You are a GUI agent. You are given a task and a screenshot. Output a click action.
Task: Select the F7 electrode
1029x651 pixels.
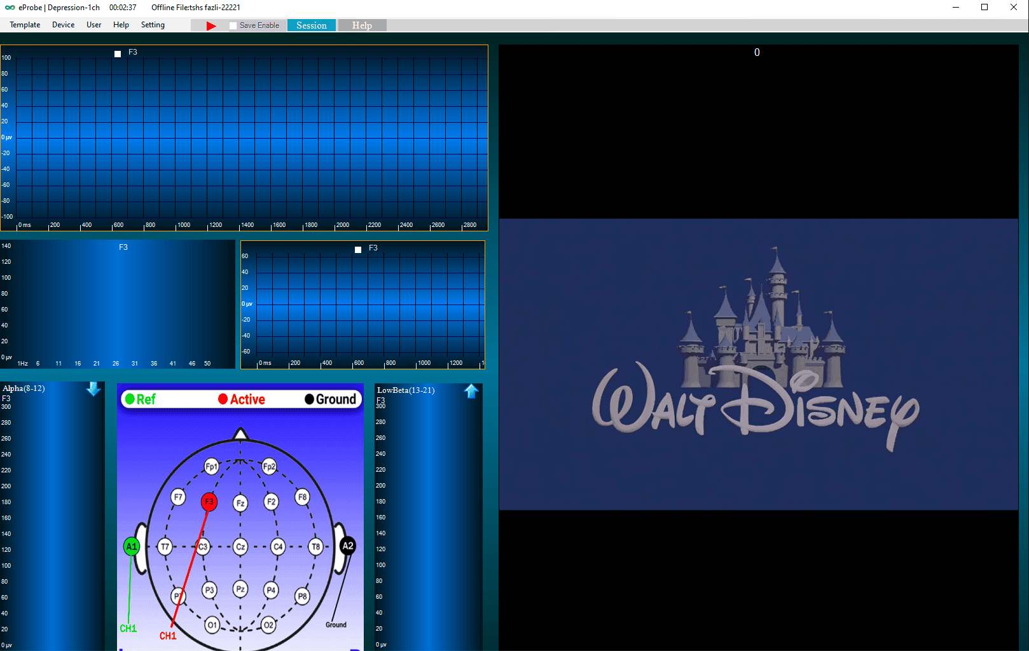point(179,497)
